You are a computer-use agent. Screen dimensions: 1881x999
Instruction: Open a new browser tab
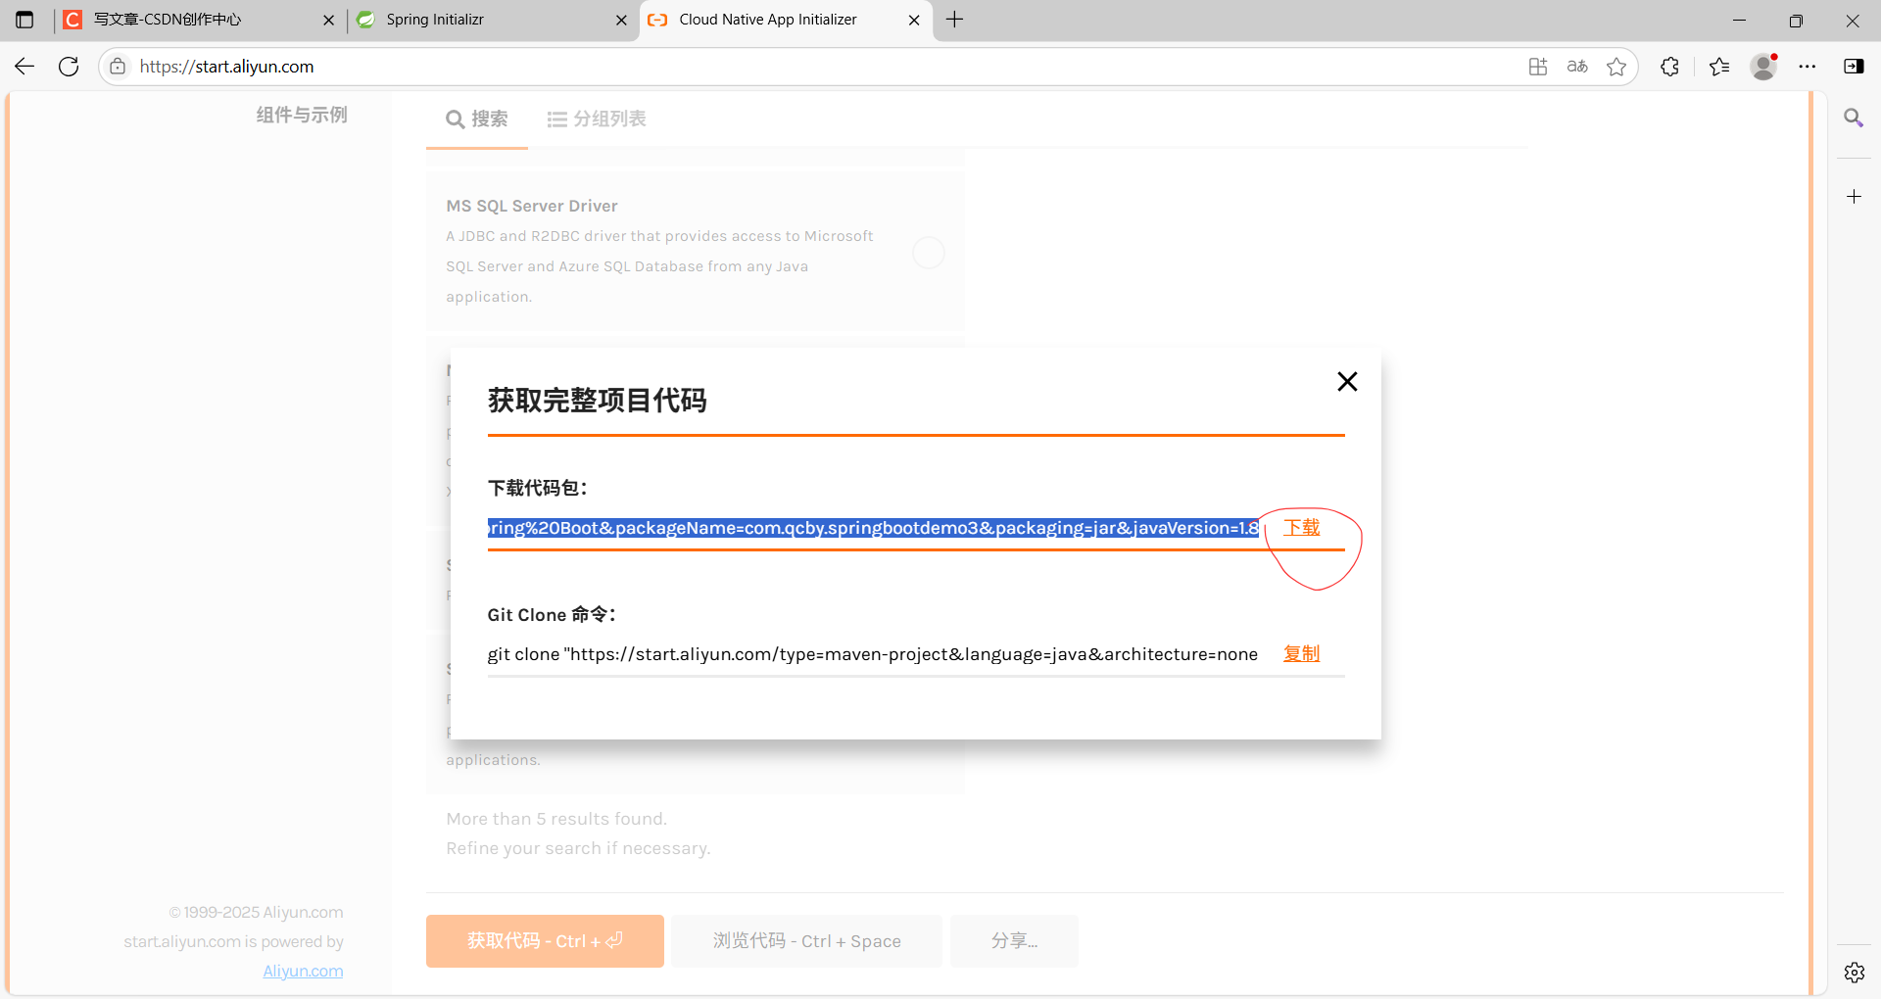click(955, 20)
